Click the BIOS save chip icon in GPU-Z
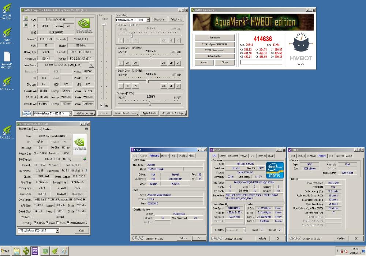 [85, 159]
